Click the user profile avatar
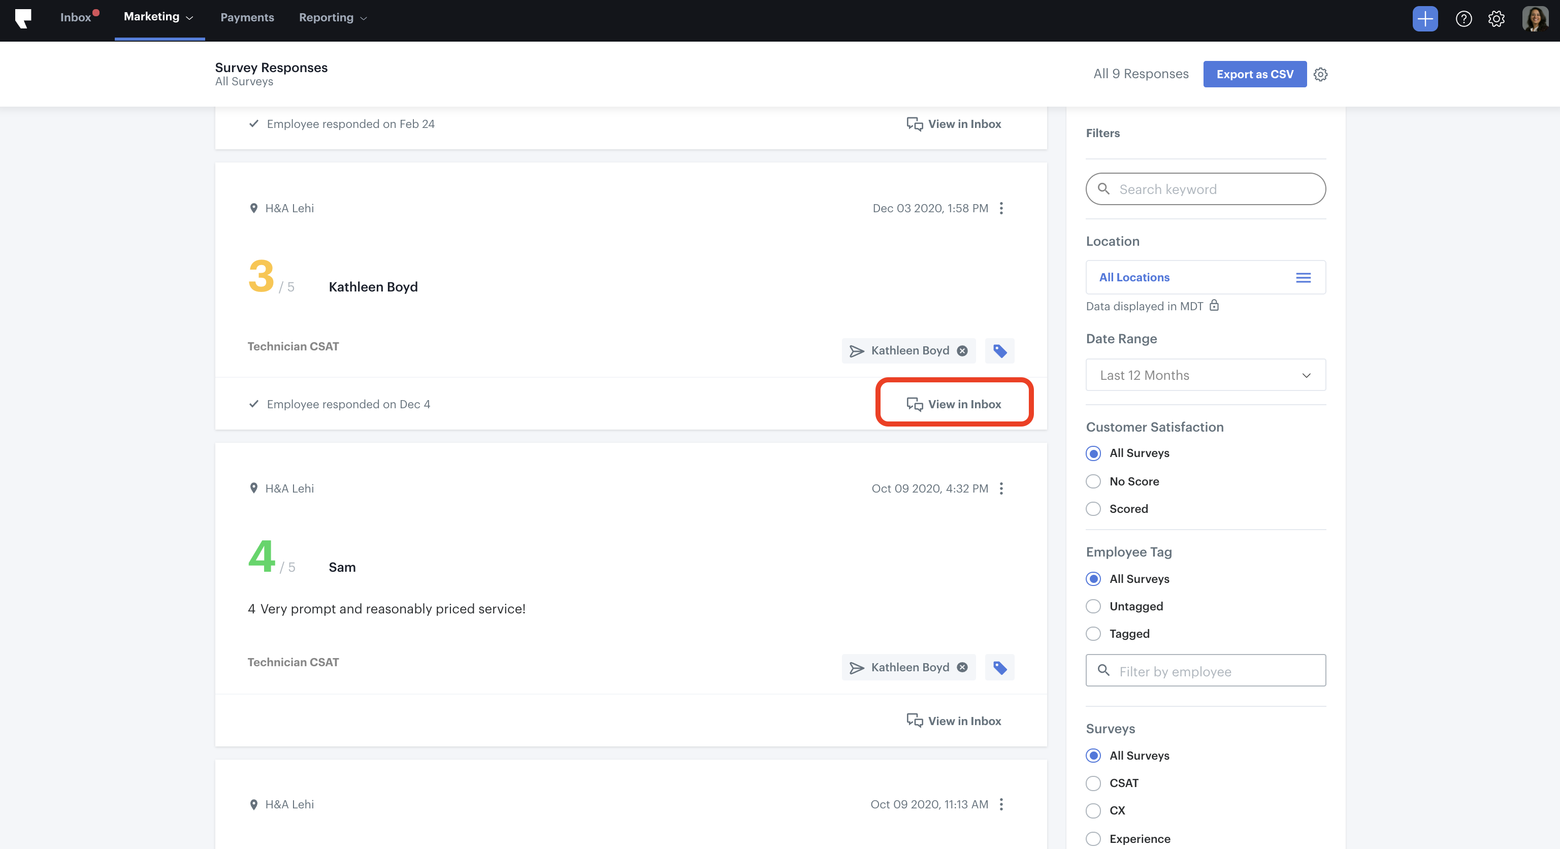1560x849 pixels. pyautogui.click(x=1534, y=19)
